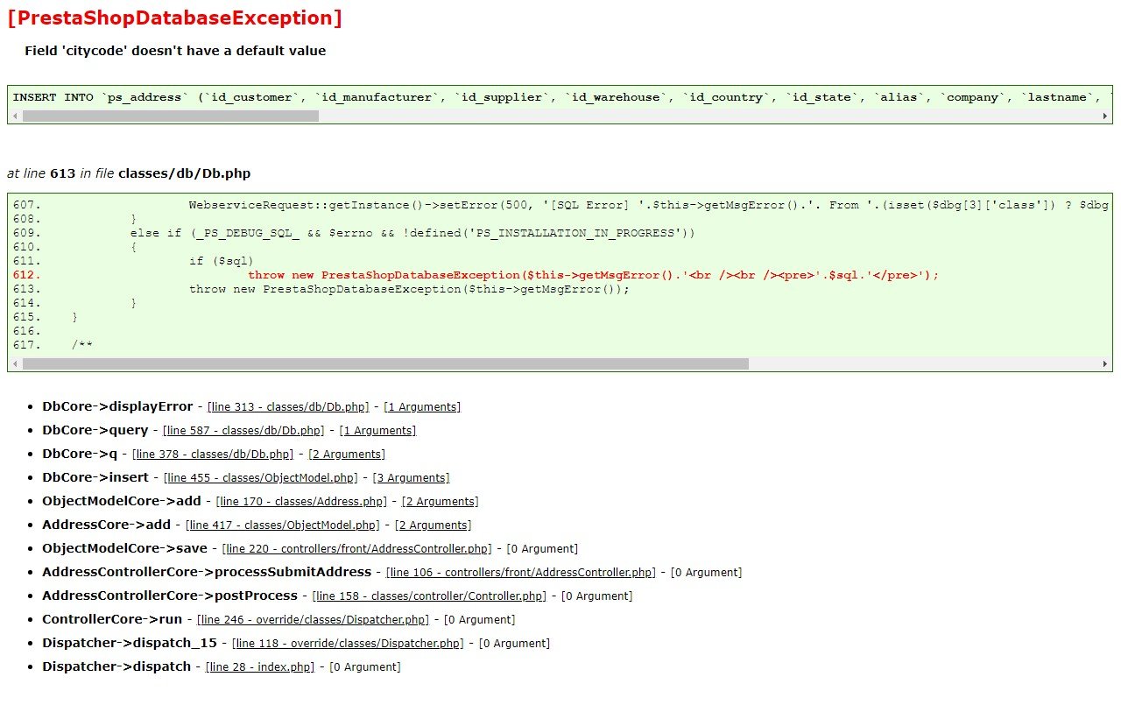Click the INSERT INTO ps_address query text
The width and height of the screenshot is (1121, 712).
tap(560, 97)
